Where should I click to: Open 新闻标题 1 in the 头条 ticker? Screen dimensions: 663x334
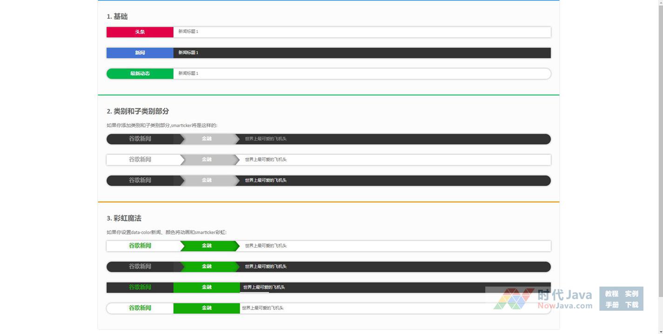[188, 32]
